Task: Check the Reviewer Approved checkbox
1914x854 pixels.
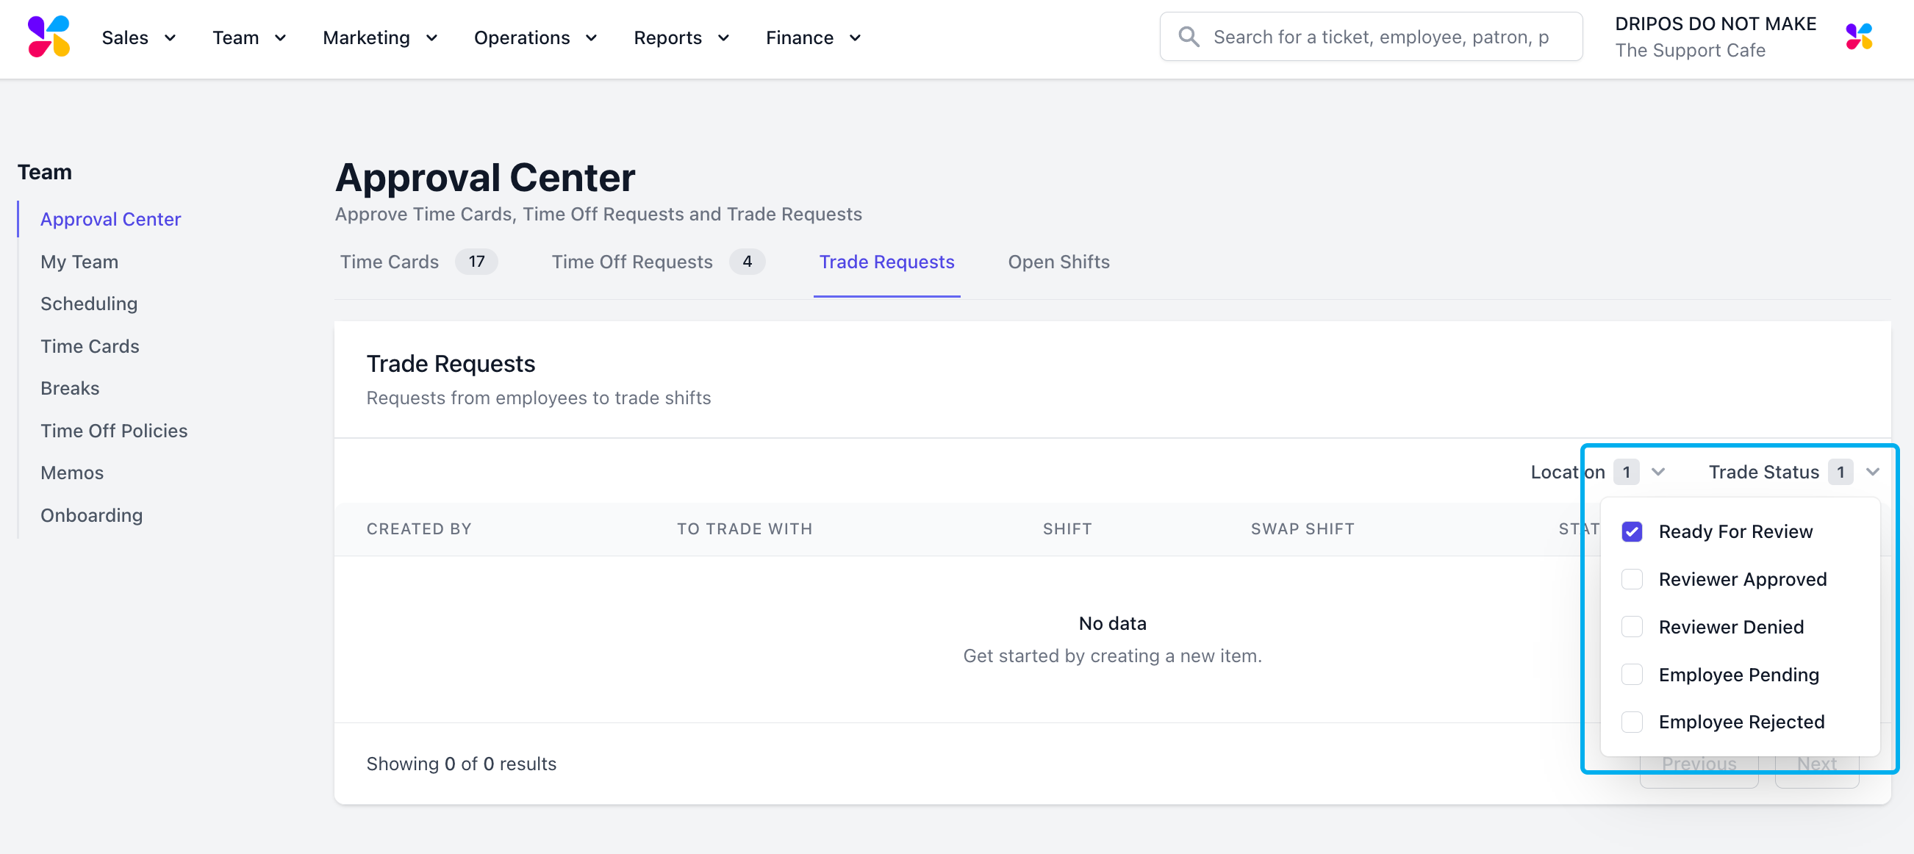Action: tap(1632, 579)
